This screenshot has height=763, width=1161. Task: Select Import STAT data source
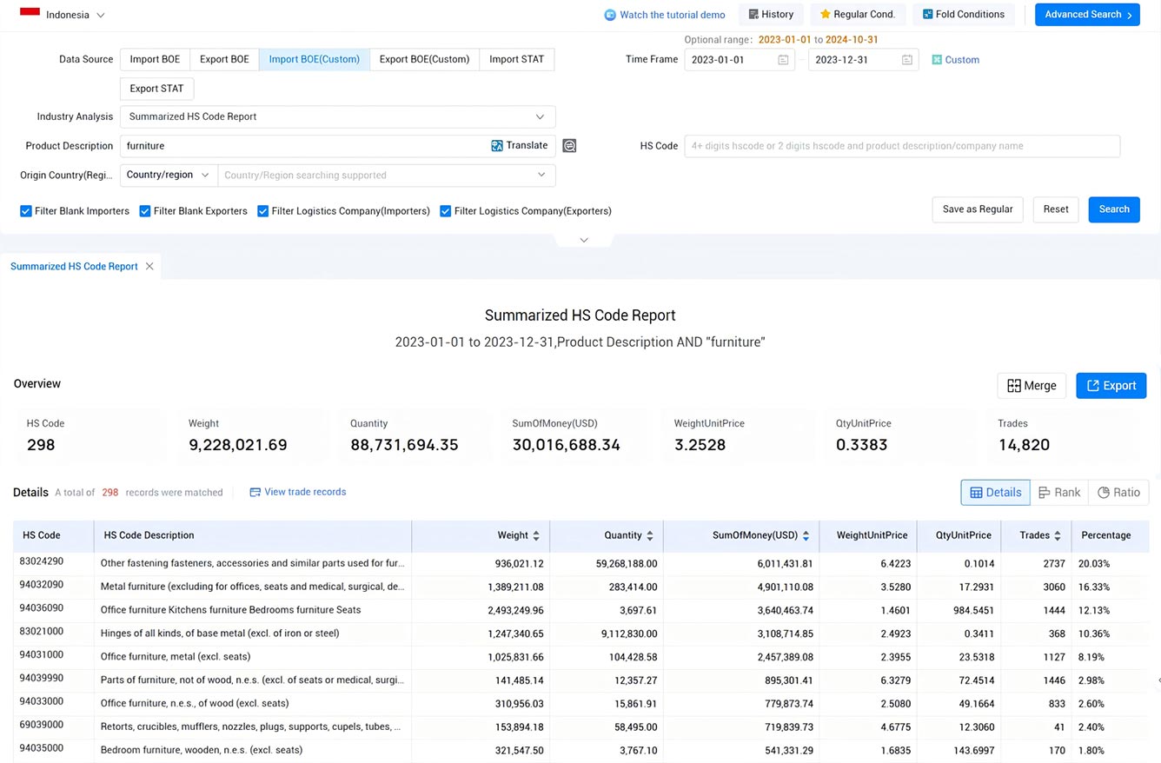tap(516, 59)
